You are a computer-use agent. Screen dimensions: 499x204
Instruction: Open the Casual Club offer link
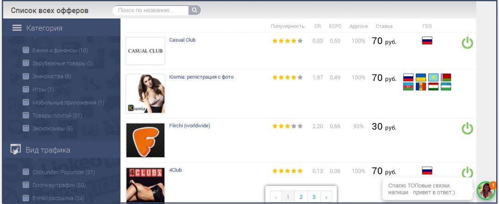183,40
